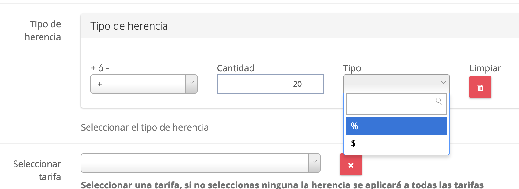This screenshot has width=519, height=189.
Task: Click the Tipo label above the dropdown
Action: pos(352,68)
